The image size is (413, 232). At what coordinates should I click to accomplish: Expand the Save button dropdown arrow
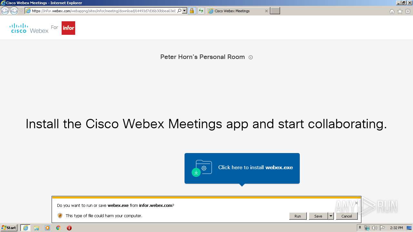pyautogui.click(x=331, y=216)
